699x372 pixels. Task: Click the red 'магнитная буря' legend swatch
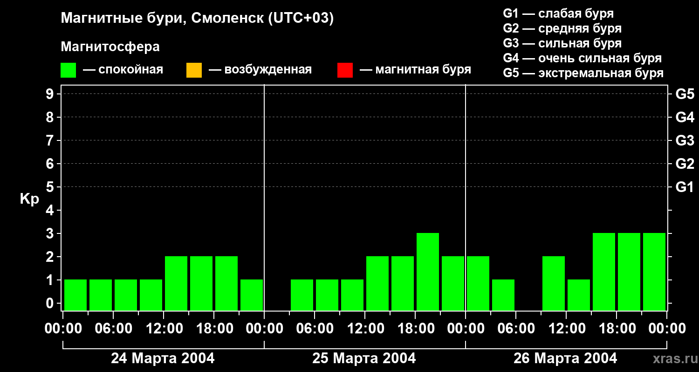[345, 70]
